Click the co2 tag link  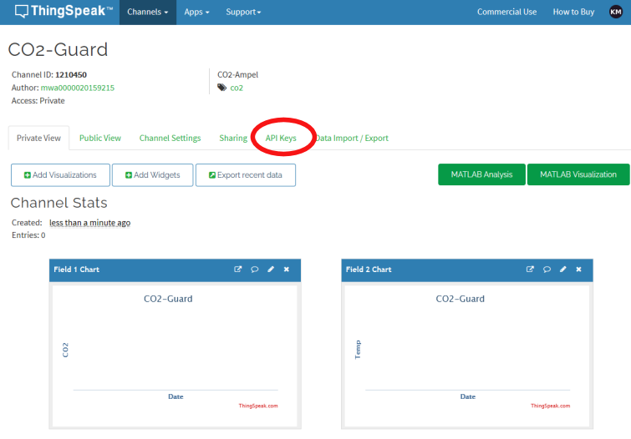click(x=237, y=88)
